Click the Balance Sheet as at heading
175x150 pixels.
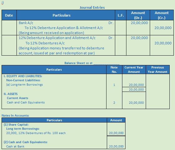pyautogui.click(x=92, y=63)
